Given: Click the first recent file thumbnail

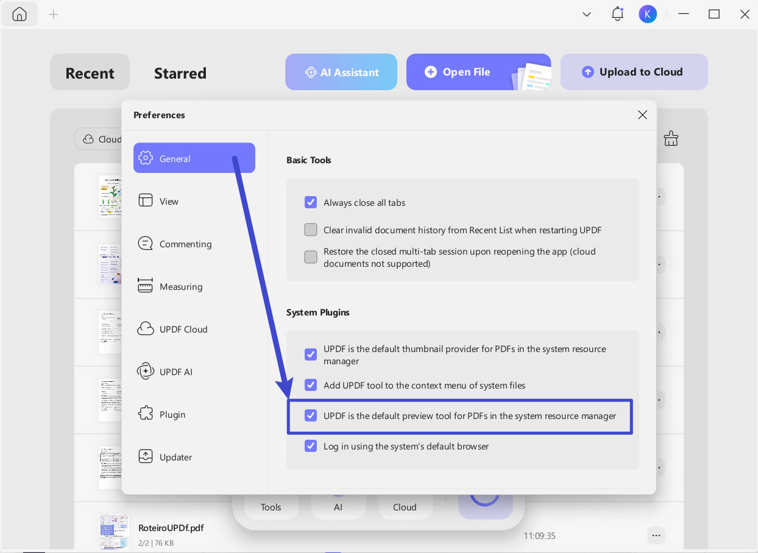Looking at the screenshot, I should [x=110, y=197].
